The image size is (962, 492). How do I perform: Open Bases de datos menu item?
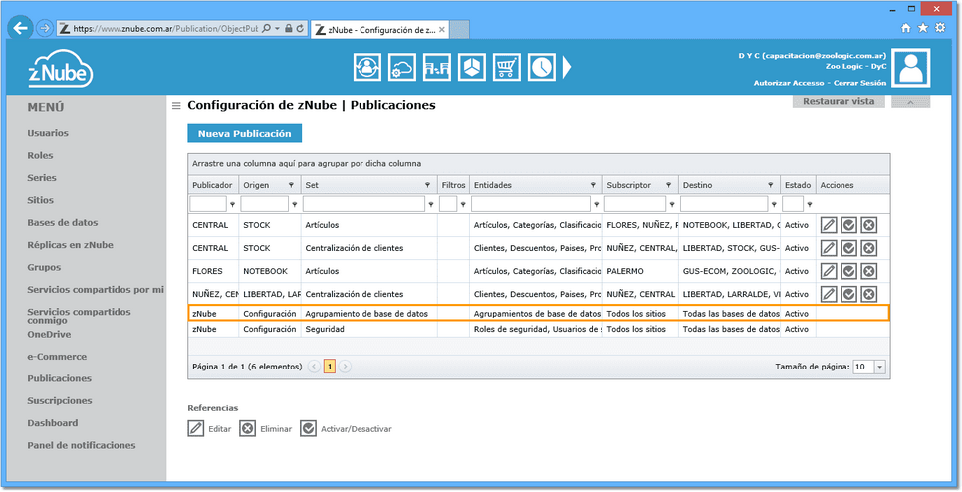[63, 223]
